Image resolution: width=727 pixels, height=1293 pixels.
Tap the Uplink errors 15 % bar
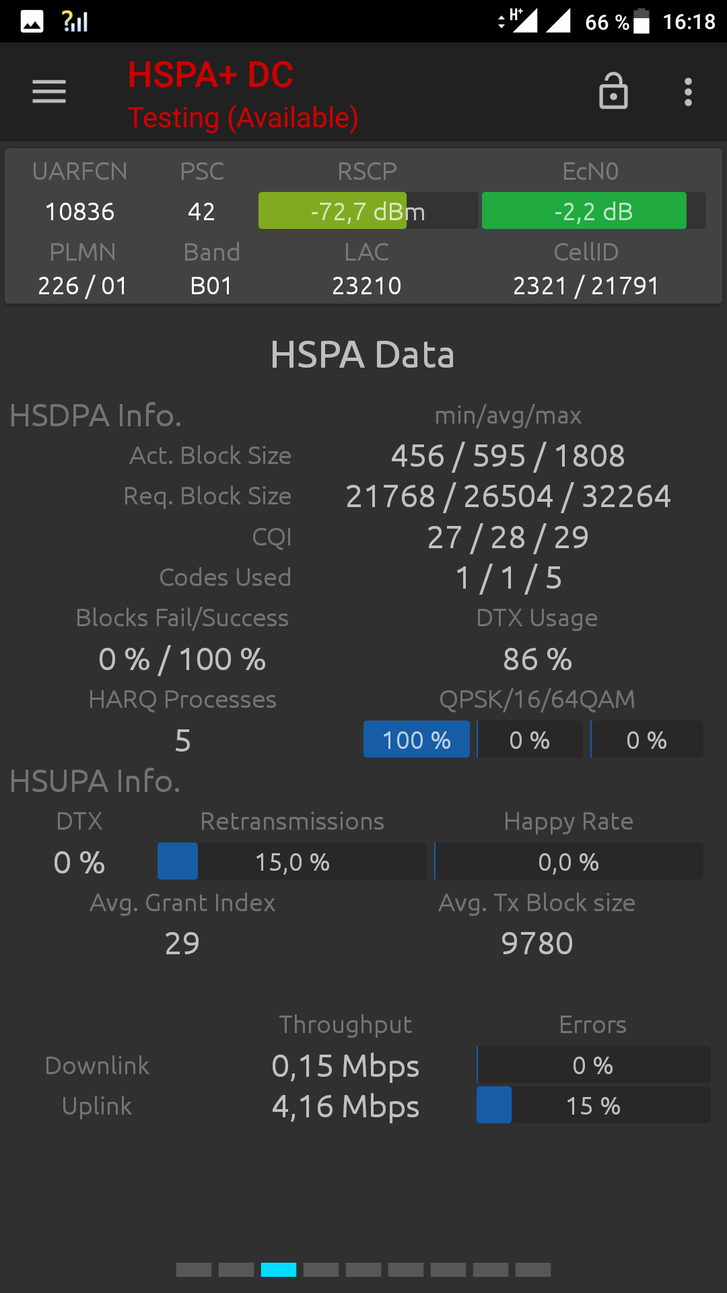[593, 1105]
